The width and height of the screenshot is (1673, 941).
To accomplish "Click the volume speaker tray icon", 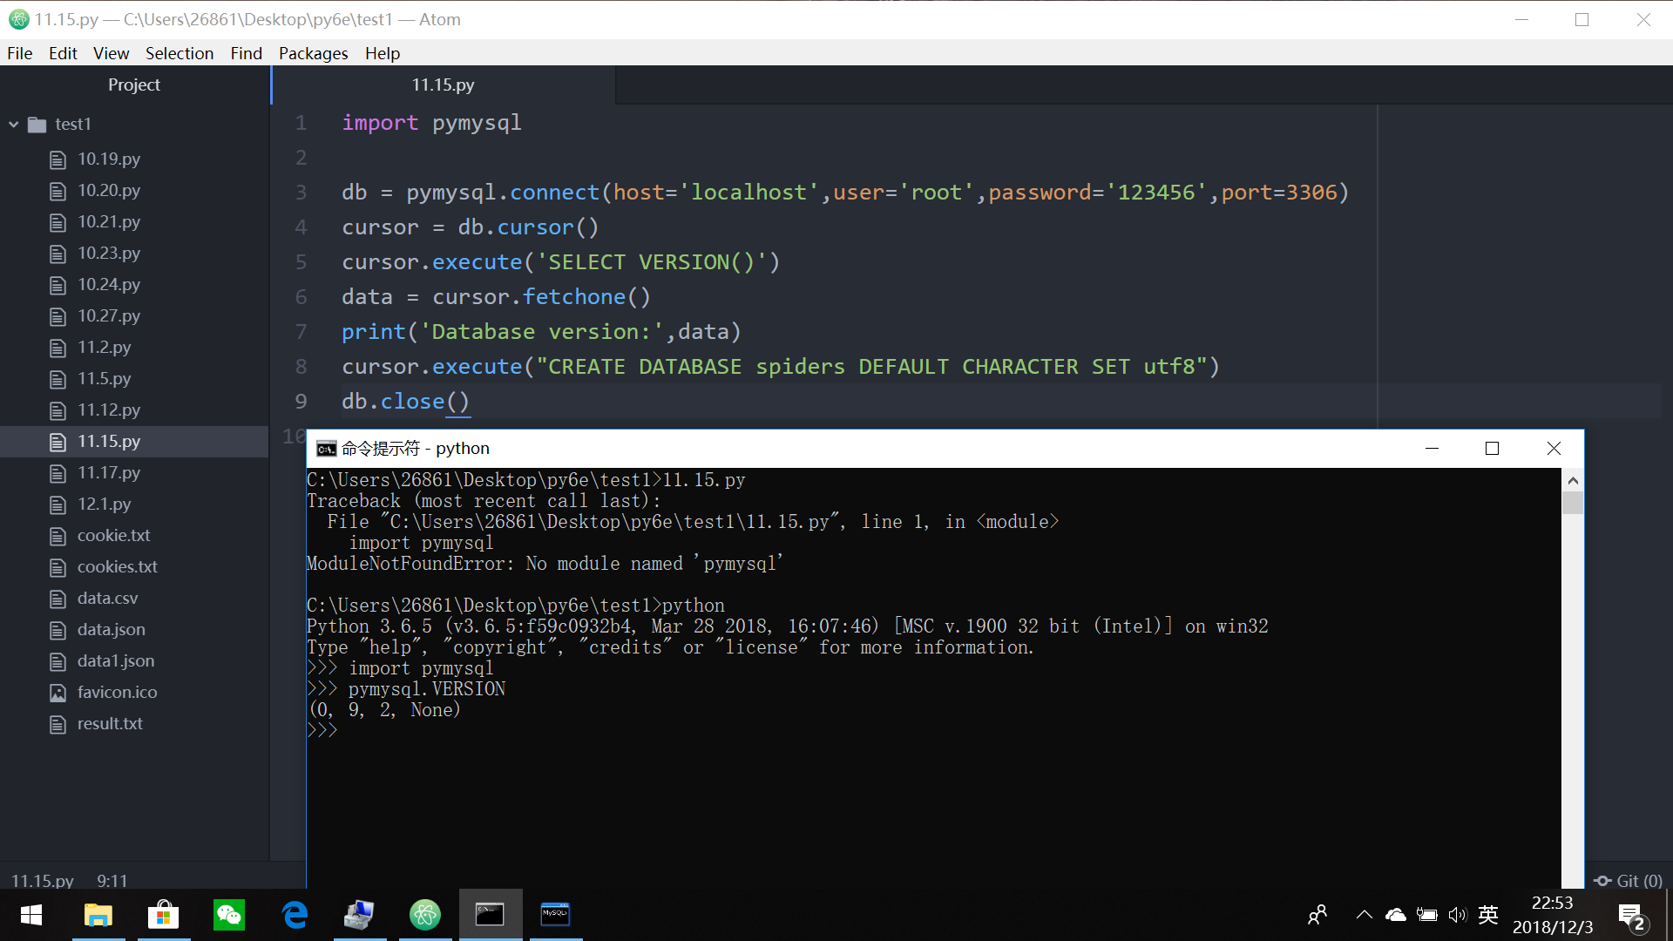I will click(1457, 915).
